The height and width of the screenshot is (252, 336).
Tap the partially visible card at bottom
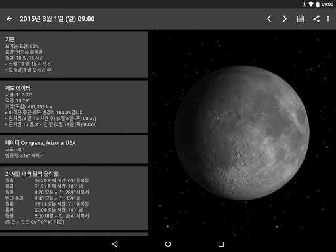pos(73,234)
